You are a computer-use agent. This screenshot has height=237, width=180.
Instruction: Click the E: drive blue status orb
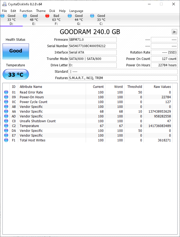point(25,16)
